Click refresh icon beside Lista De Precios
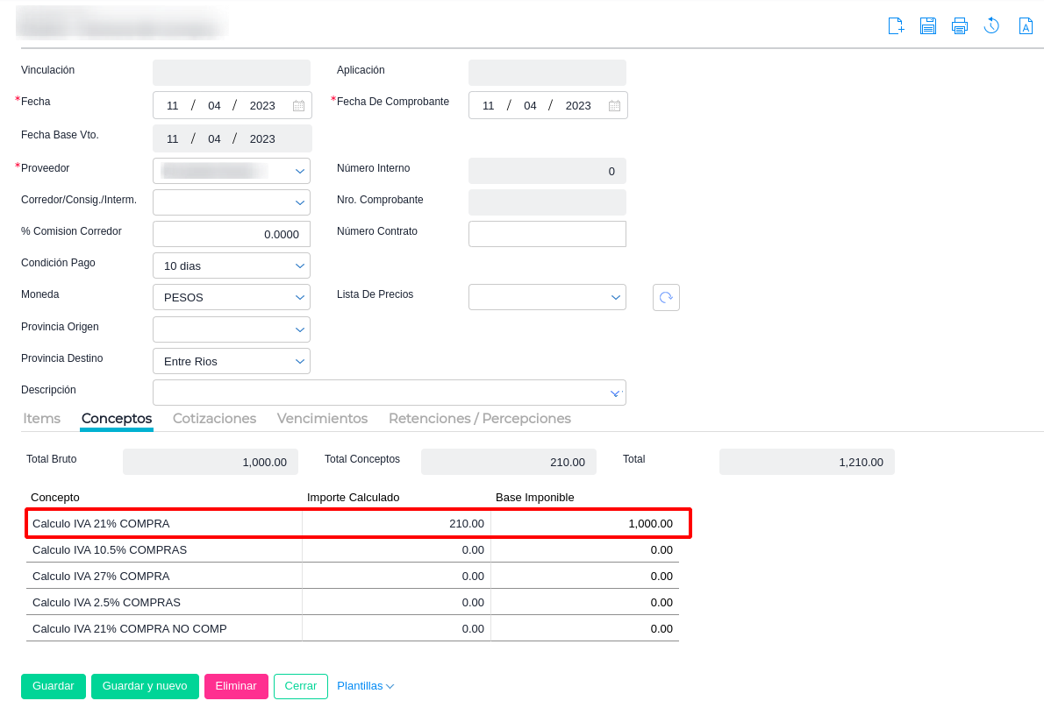Screen dimensions: 1044x715 [666, 297]
